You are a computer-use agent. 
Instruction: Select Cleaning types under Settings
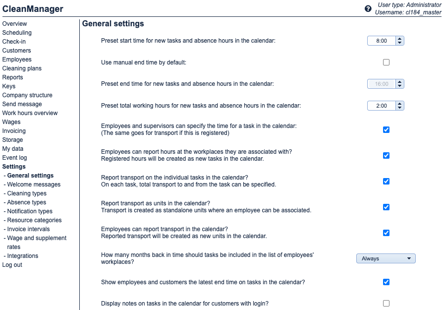click(x=27, y=193)
